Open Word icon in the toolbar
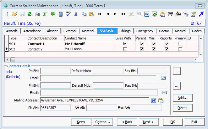 pyautogui.click(x=147, y=14)
